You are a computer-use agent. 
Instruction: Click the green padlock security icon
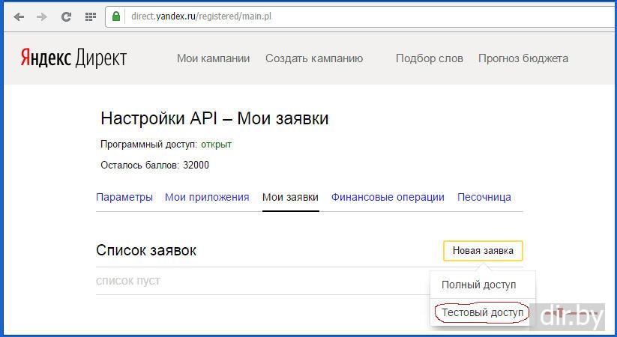pos(116,16)
